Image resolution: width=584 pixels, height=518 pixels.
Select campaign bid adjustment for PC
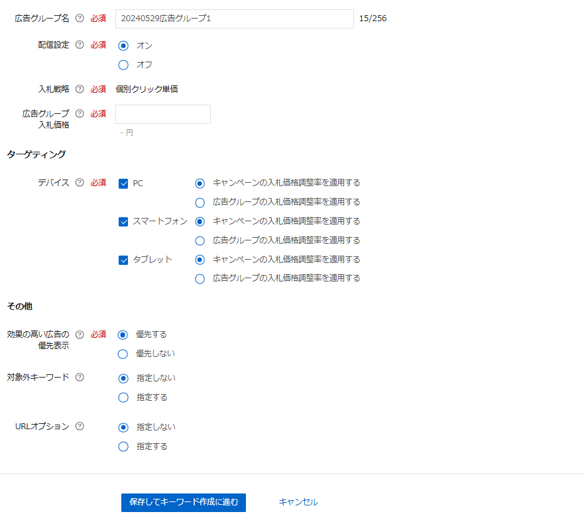(200, 183)
